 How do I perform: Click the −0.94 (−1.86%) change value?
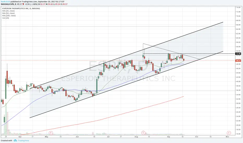point(31,4)
